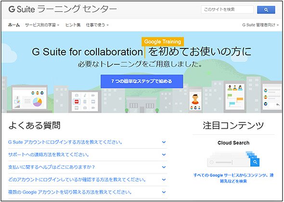The width and height of the screenshot is (284, 202).
Task: Open the G Suite アカウントにログインする方法 question
Action: click(65, 142)
